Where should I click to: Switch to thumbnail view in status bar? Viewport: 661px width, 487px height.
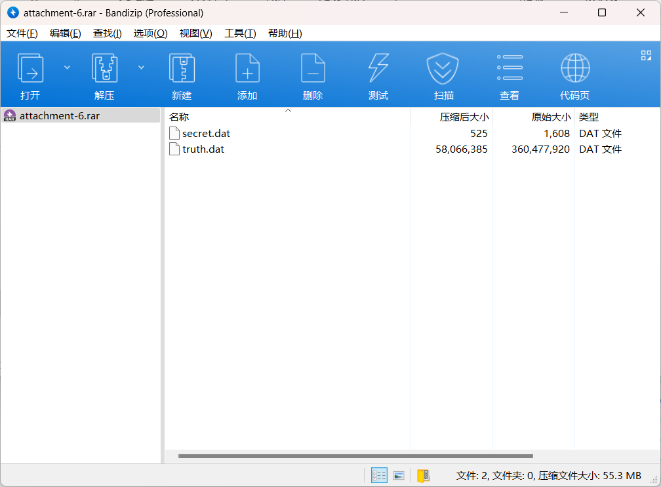pyautogui.click(x=399, y=476)
